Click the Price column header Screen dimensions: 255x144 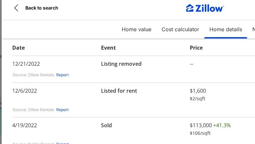(196, 48)
